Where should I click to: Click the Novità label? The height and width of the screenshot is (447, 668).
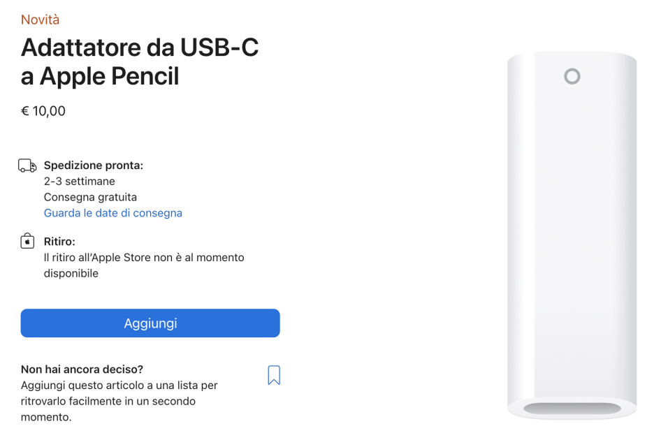click(39, 20)
